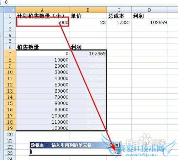Click the help button in the data table dialog

point(111,145)
